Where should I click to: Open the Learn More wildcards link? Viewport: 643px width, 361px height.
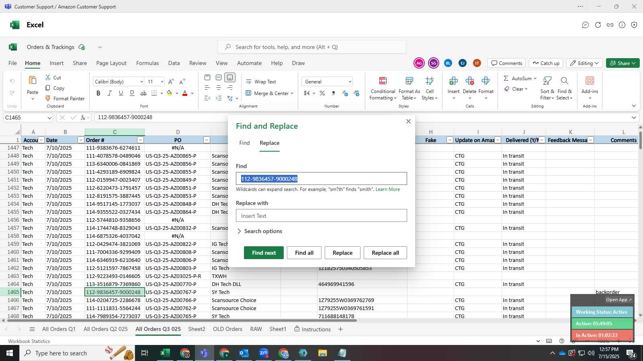tap(388, 189)
